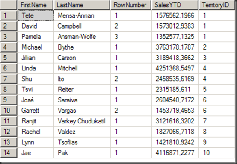The width and height of the screenshot is (237, 164).
Task: Select TerritoryID cell showing 10
Action: point(217,153)
